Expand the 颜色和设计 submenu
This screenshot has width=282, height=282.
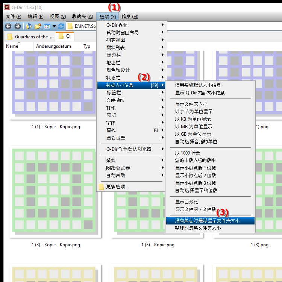point(131,70)
